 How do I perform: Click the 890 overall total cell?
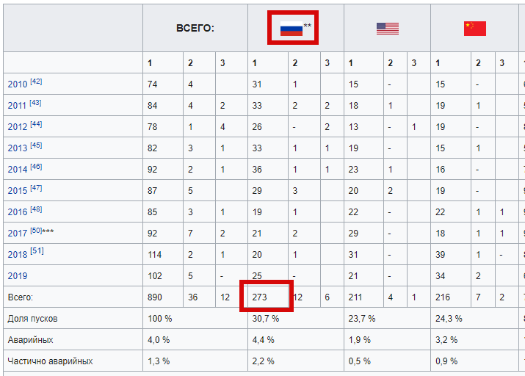163,297
